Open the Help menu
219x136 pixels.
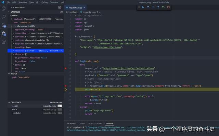coord(63,2)
